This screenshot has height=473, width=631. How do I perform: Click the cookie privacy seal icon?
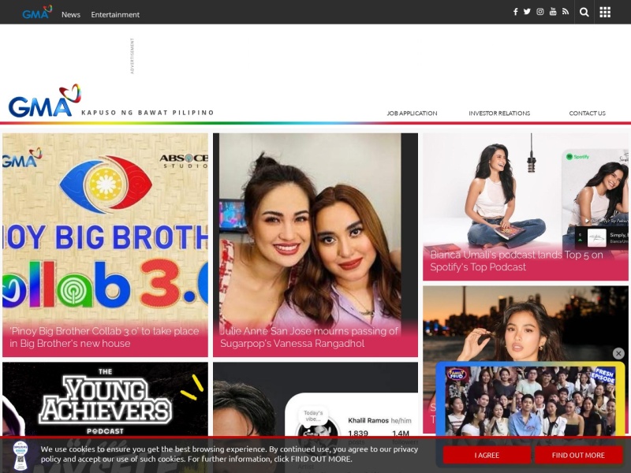(x=21, y=455)
